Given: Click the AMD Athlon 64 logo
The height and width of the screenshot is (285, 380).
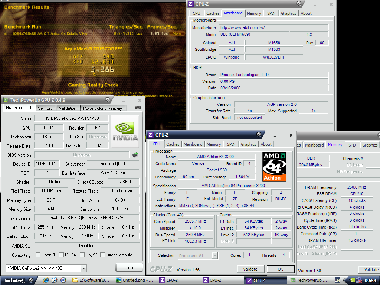Looking at the screenshot, I should pos(274,167).
